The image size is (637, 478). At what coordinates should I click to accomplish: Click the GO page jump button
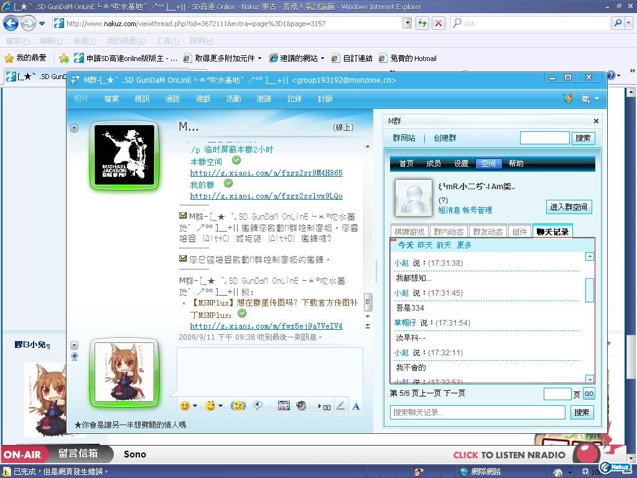click(x=589, y=393)
